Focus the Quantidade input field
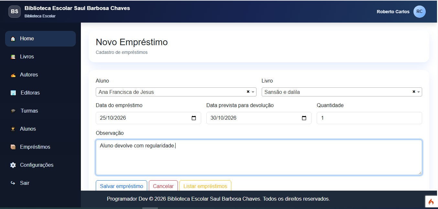This screenshot has width=438, height=209. (x=369, y=118)
